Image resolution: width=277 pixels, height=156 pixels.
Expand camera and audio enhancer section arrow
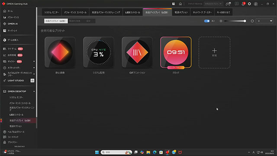click(x=34, y=74)
